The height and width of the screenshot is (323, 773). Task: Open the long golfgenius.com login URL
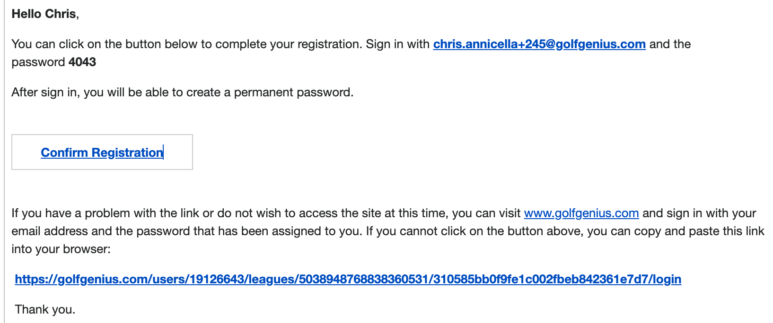(x=348, y=279)
